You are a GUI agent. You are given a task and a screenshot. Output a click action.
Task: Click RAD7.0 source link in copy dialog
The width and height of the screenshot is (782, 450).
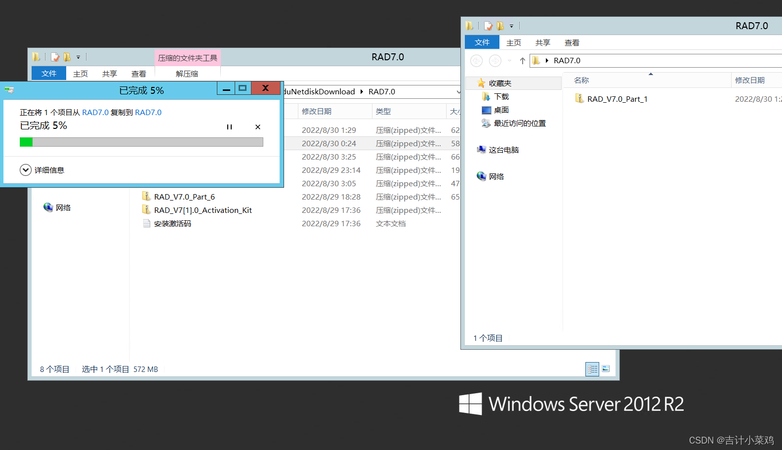tap(95, 113)
